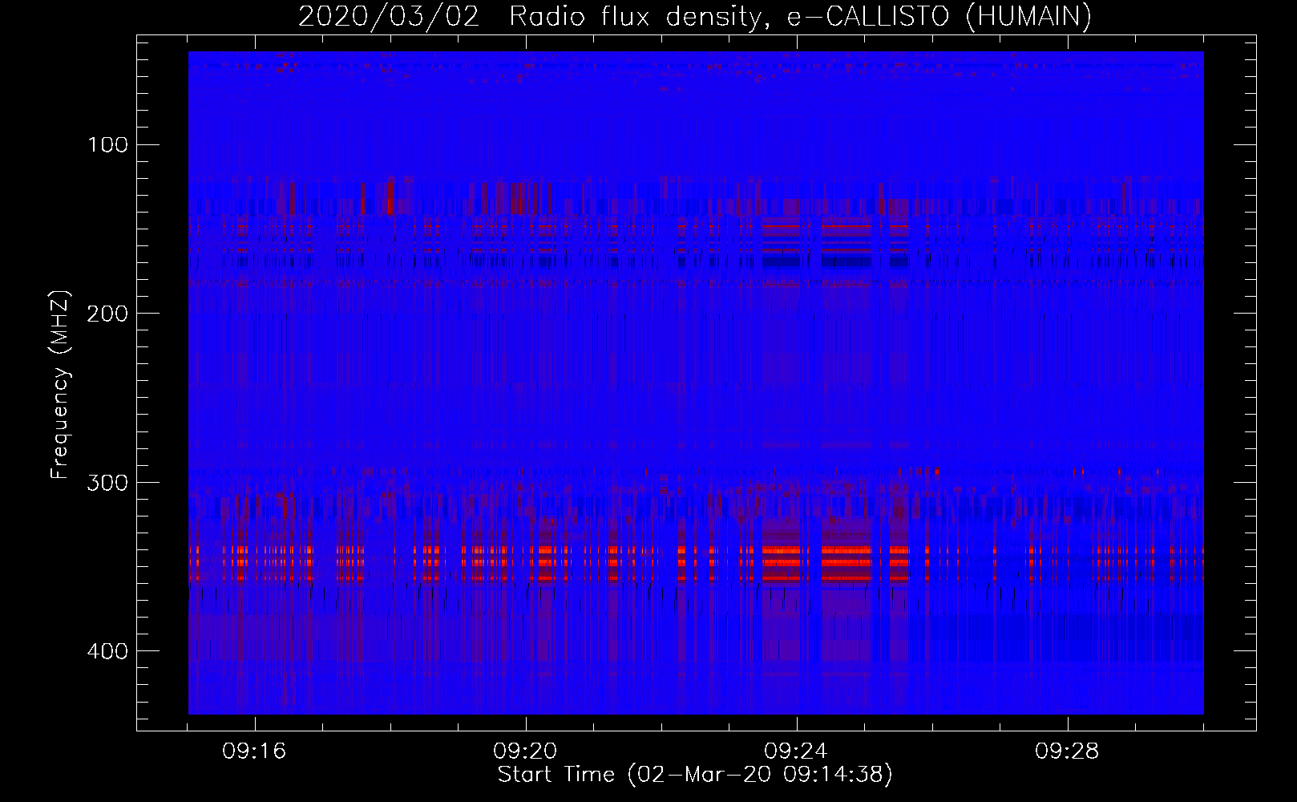Screen dimensions: 1297x802
Task: Click the 09:20 time tick label
Action: (x=525, y=751)
